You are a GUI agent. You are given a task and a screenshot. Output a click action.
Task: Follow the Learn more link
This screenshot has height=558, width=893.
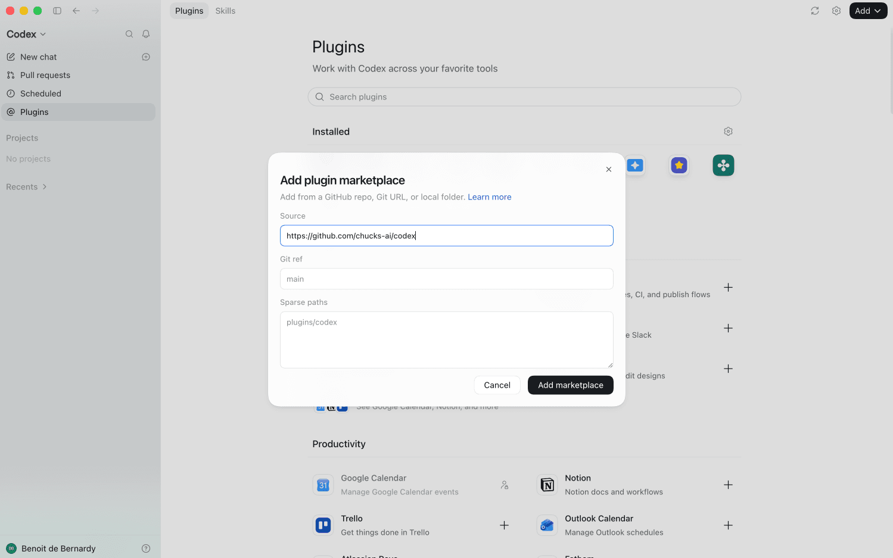(490, 197)
